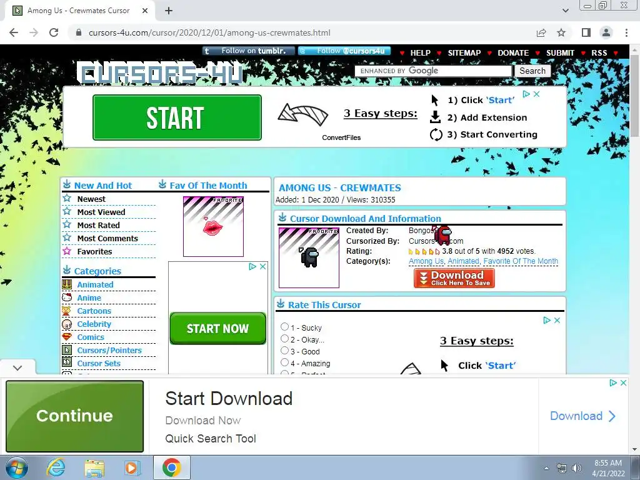This screenshot has width=640, height=480.
Task: Click the green Continue ad button
Action: pos(75,416)
